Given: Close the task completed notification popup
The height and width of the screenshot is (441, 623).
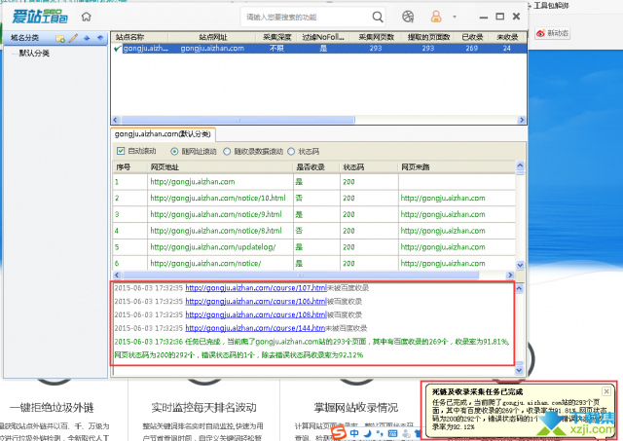Looking at the screenshot, I should point(606,391).
